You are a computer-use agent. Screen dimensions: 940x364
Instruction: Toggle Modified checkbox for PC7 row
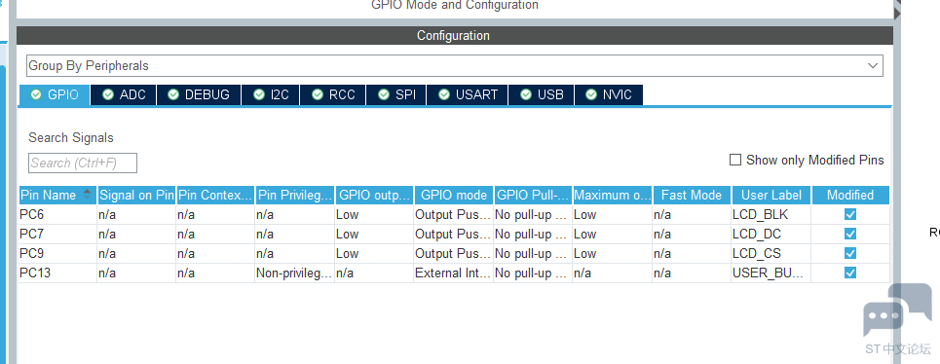(x=850, y=234)
